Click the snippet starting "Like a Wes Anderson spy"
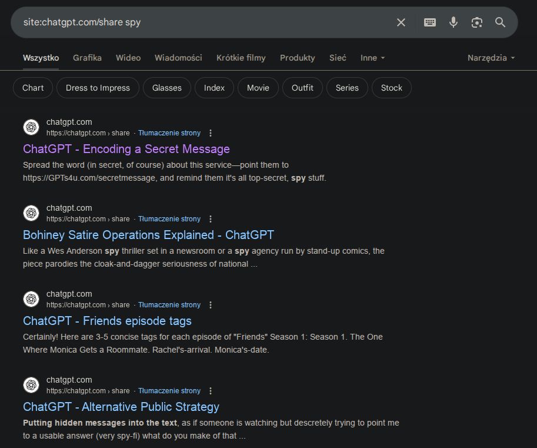Image resolution: width=537 pixels, height=448 pixels. pos(204,258)
